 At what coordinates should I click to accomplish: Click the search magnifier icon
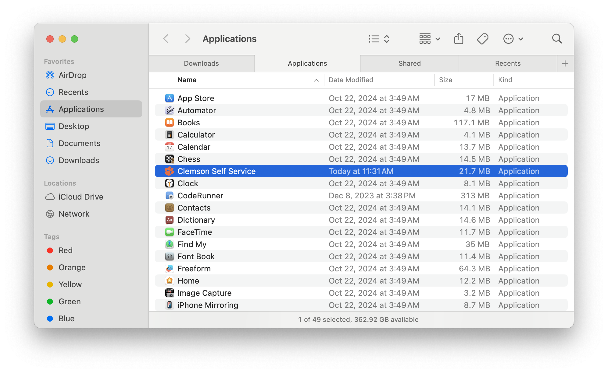(x=557, y=39)
